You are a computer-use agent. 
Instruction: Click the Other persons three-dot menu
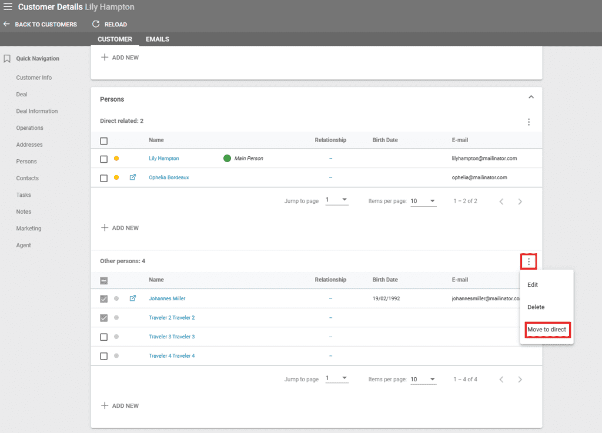(529, 261)
